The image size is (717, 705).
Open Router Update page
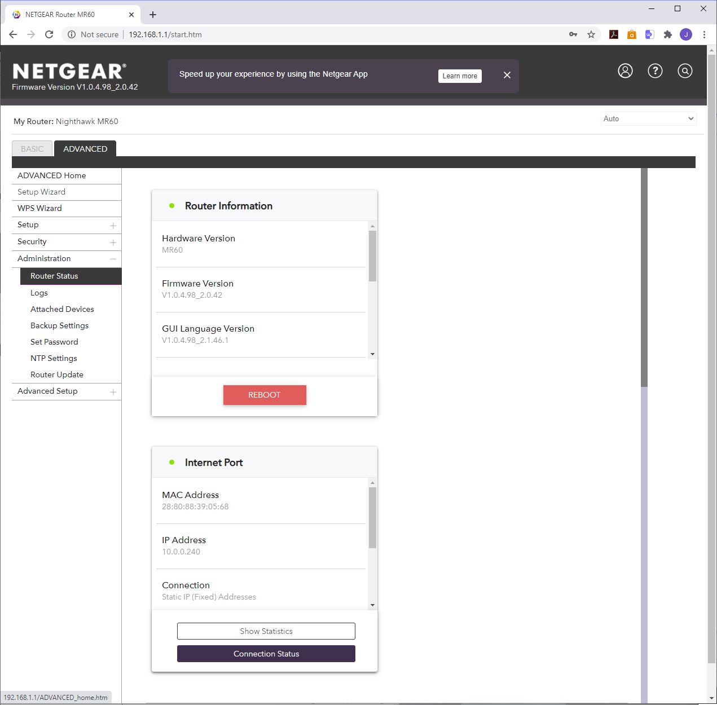57,374
